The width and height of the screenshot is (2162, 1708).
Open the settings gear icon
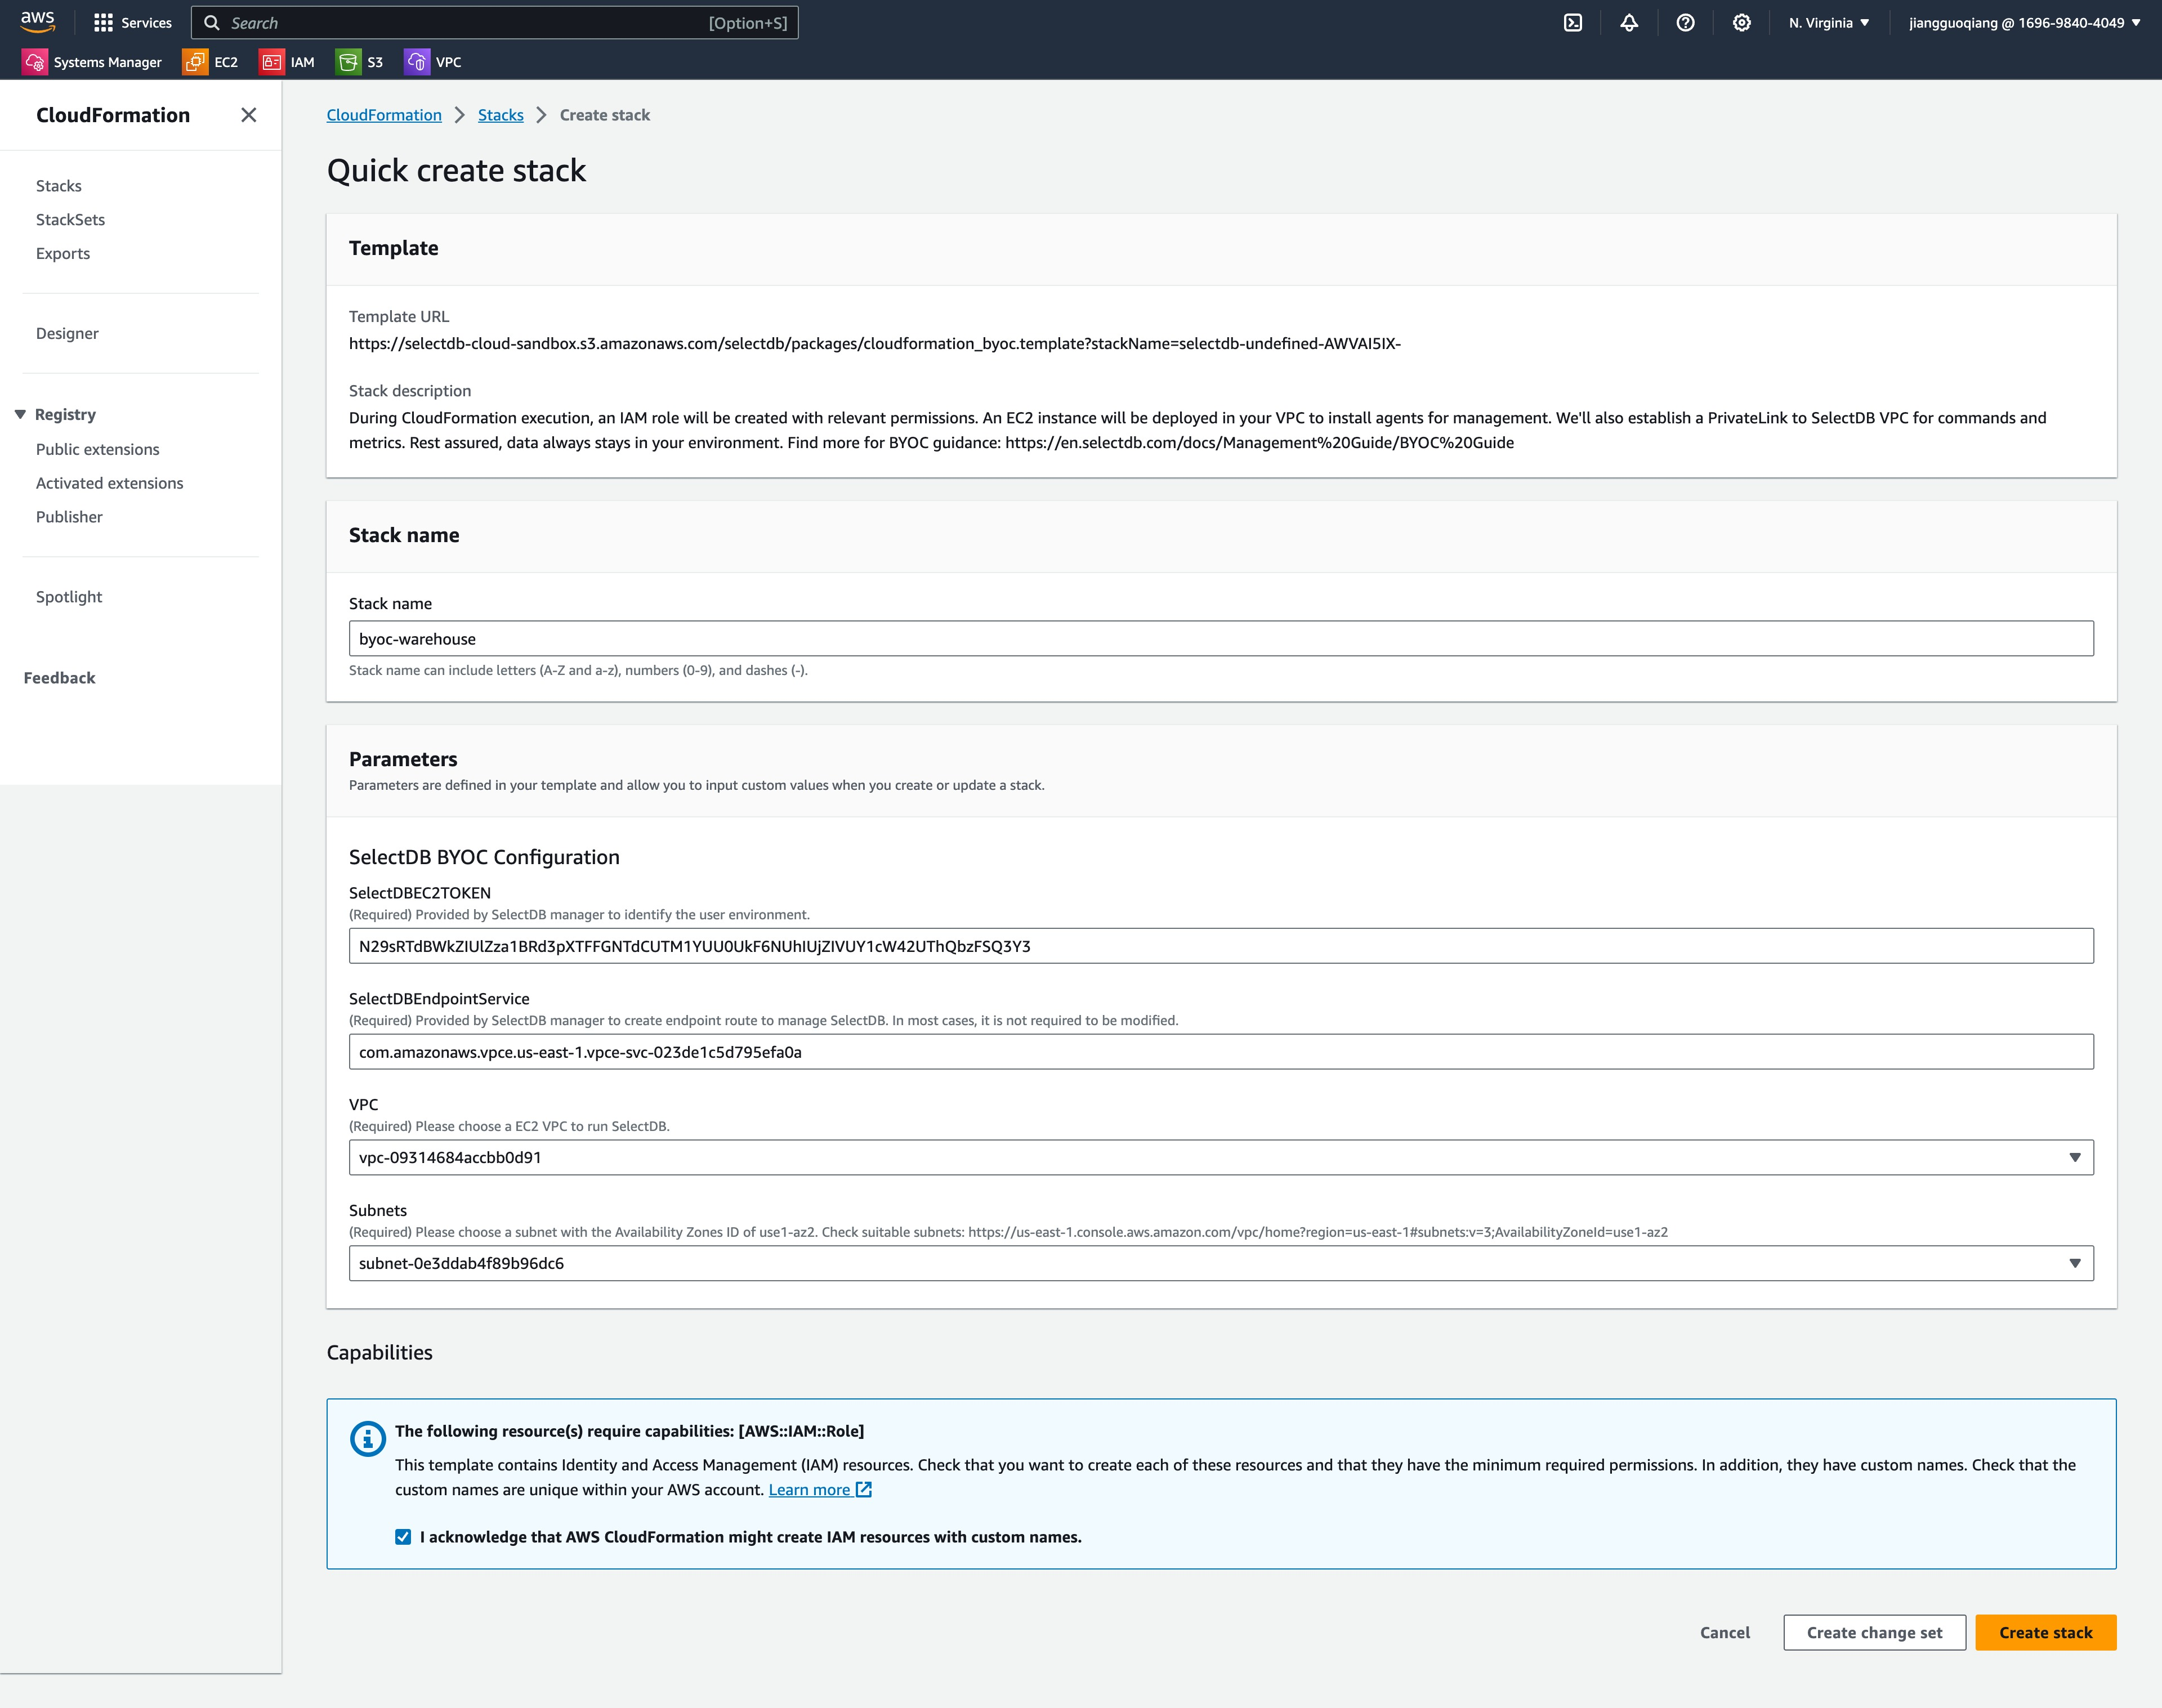click(x=1741, y=22)
